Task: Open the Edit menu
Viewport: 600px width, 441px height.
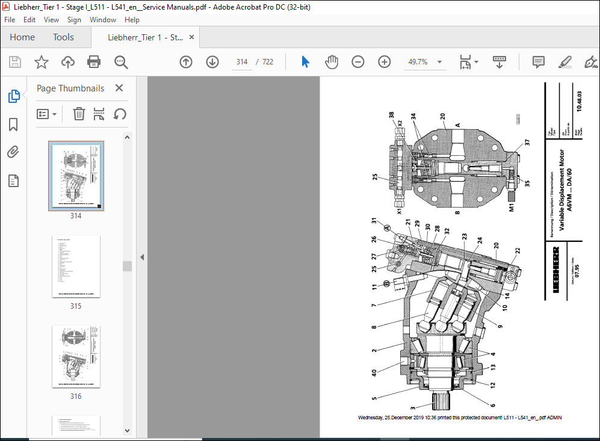Action: (x=29, y=20)
